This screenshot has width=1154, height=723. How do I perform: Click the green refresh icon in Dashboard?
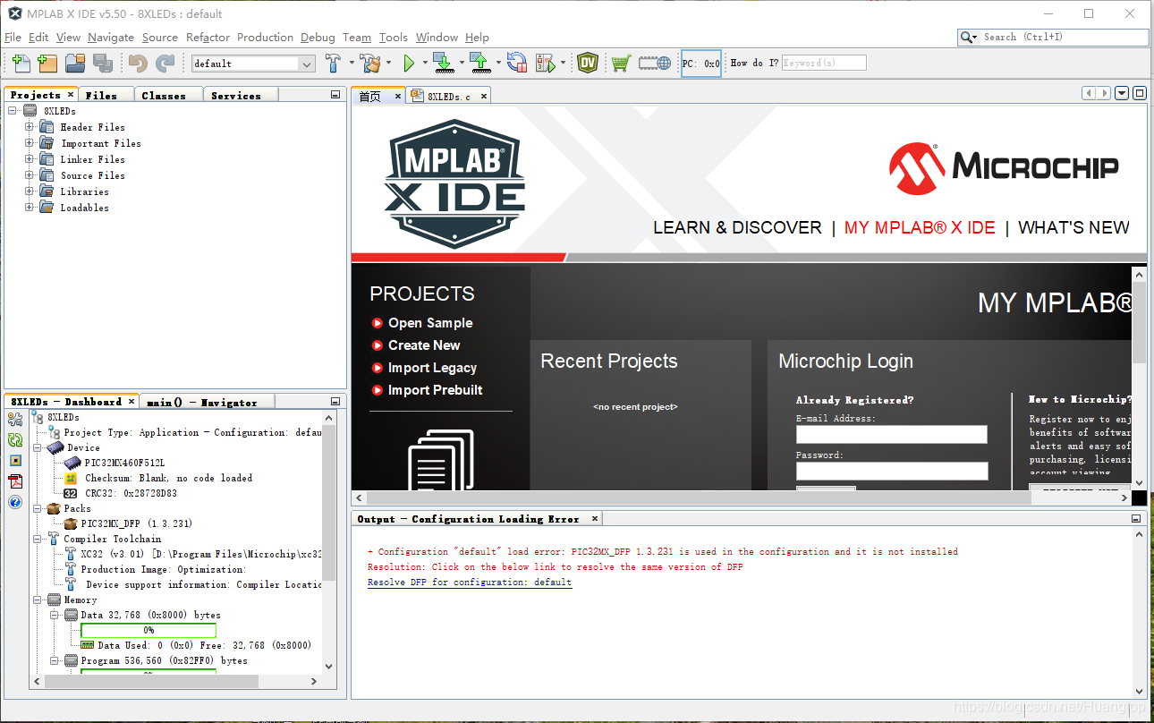pyautogui.click(x=15, y=439)
